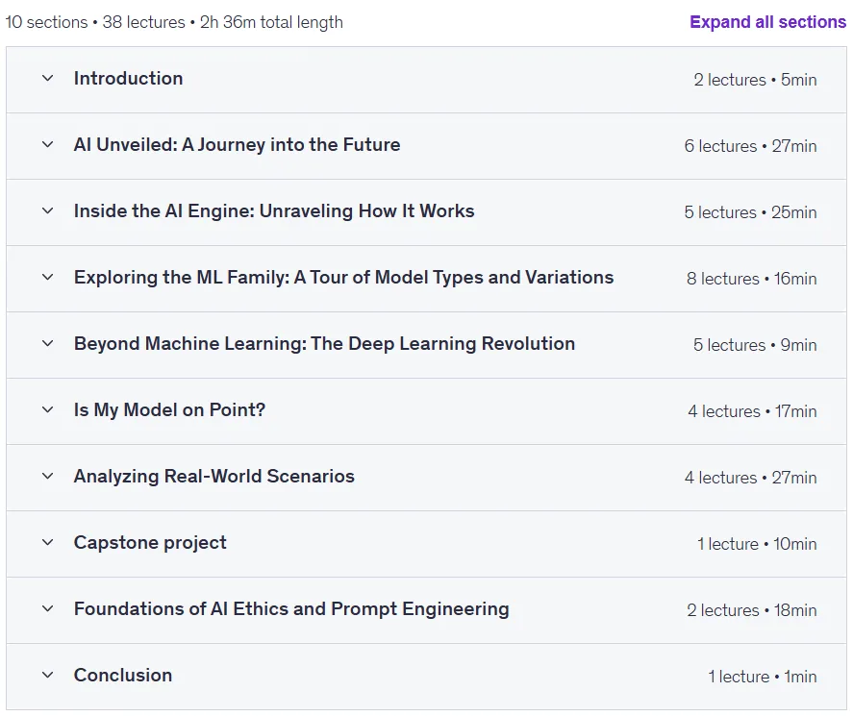Screen dimensions: 853x716
Task: Expand Beyond Machine Learning section chevron
Action: (x=48, y=344)
